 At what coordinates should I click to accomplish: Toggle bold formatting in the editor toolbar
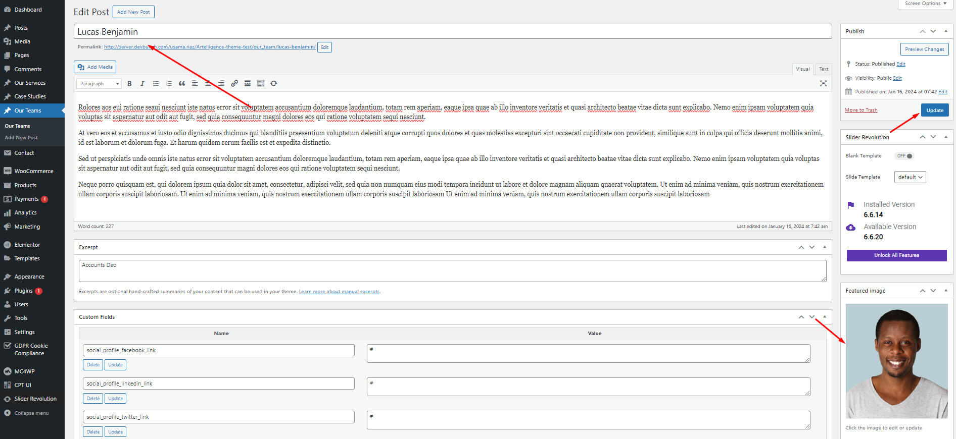(x=129, y=84)
